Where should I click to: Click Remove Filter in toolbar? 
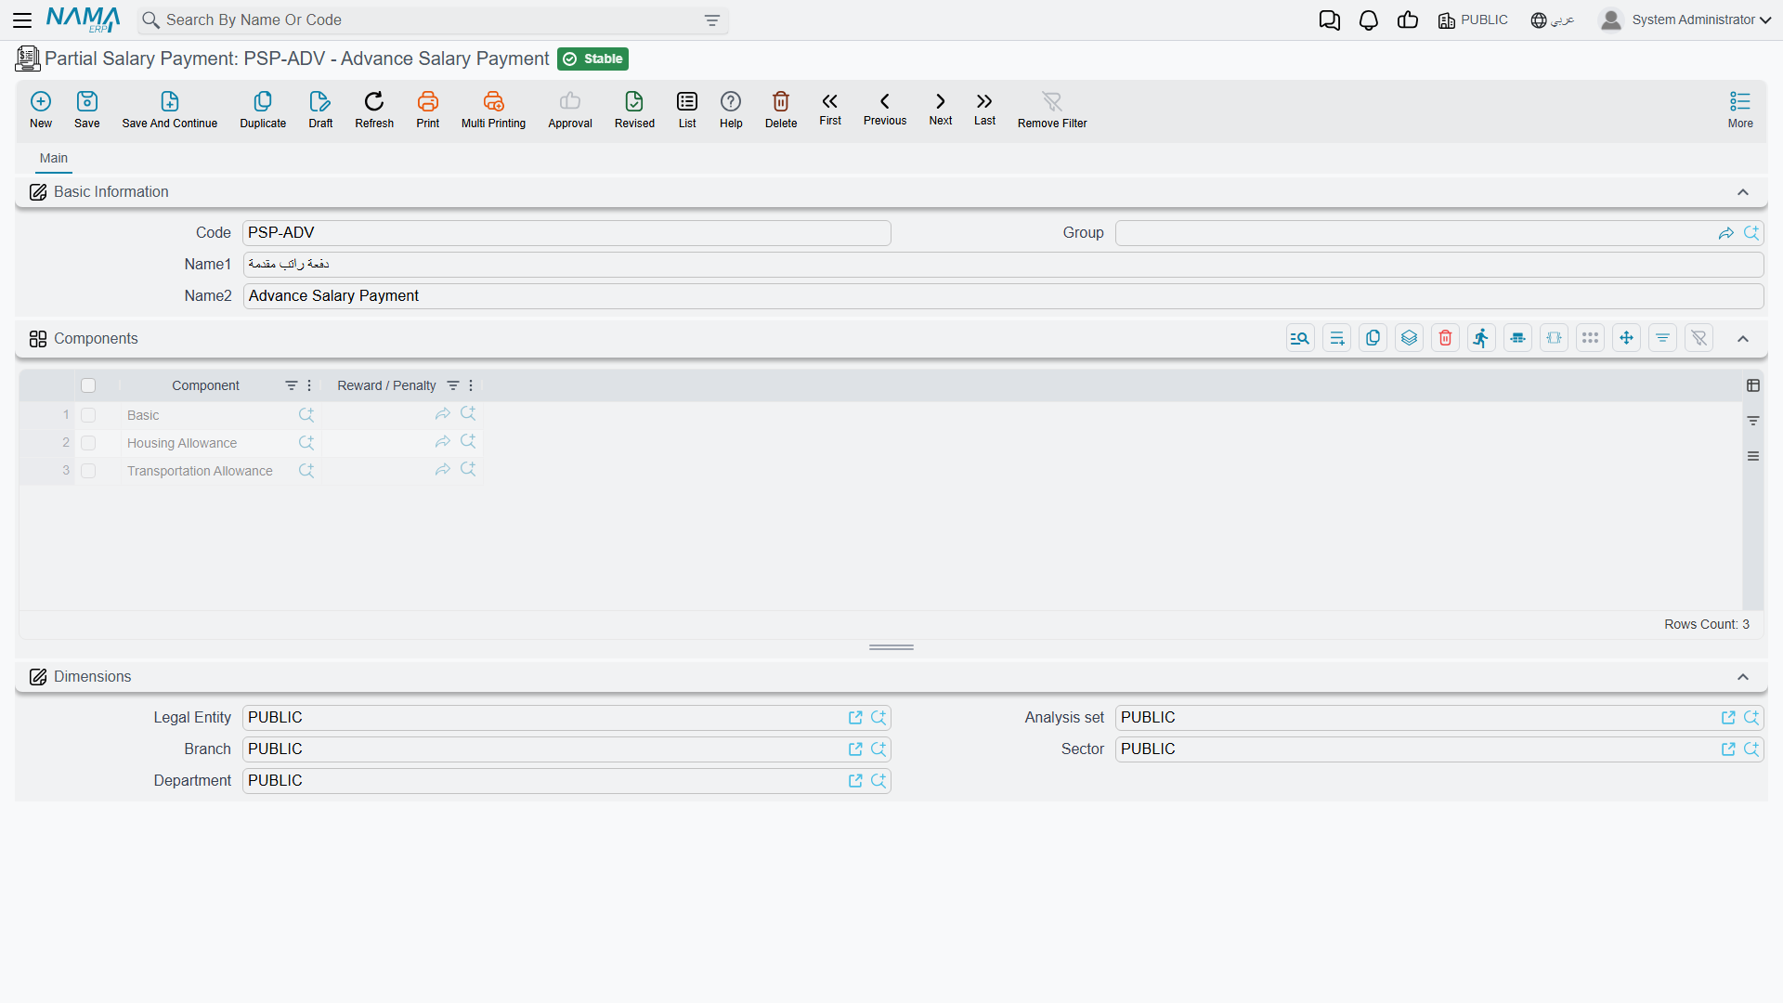point(1052,110)
